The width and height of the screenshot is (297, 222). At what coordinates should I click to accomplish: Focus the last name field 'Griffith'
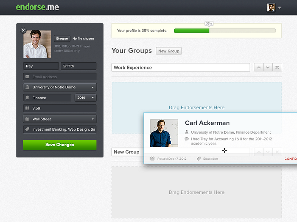[78, 66]
